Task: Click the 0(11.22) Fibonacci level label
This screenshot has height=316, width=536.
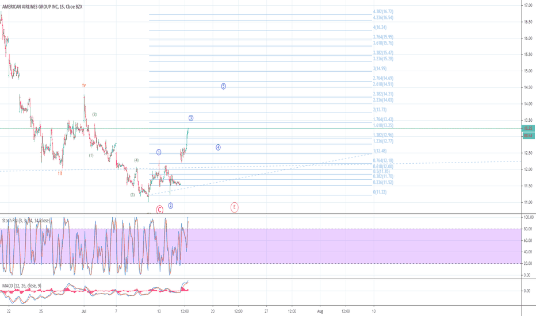Action: 380,192
